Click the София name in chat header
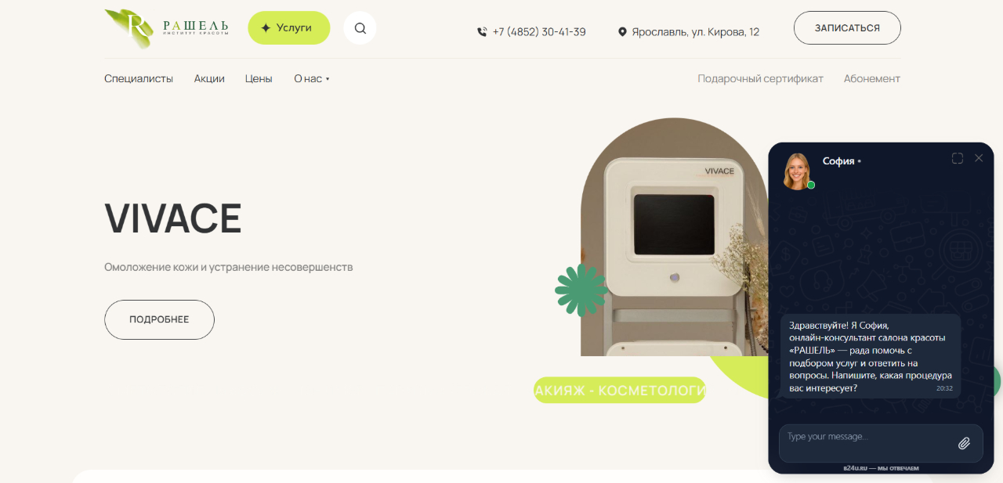The width and height of the screenshot is (1003, 483). (x=838, y=161)
